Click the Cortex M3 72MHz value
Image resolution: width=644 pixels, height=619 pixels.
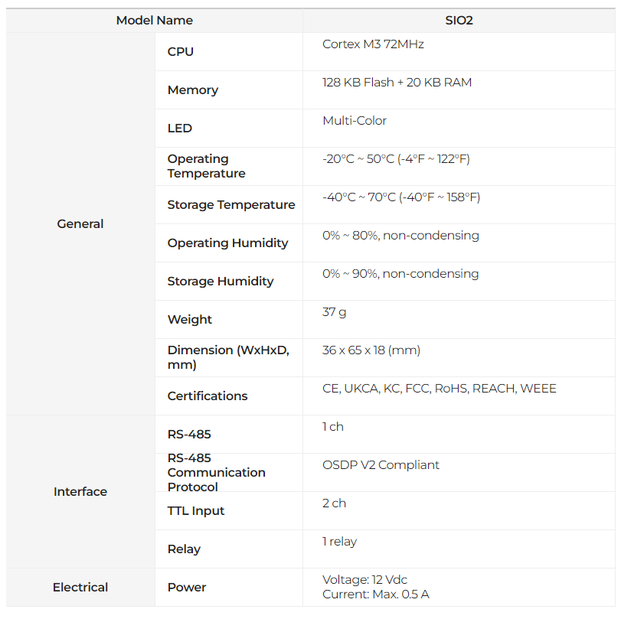373,44
